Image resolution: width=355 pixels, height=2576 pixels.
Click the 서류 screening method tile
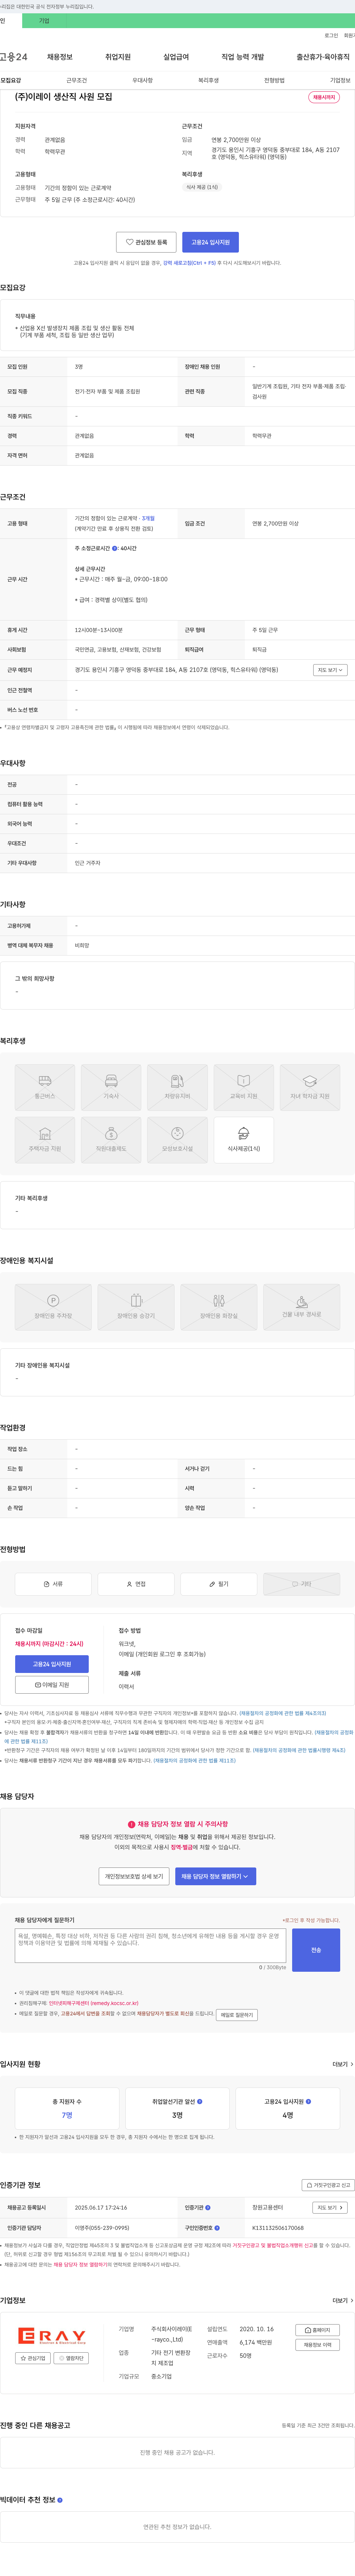53,1584
